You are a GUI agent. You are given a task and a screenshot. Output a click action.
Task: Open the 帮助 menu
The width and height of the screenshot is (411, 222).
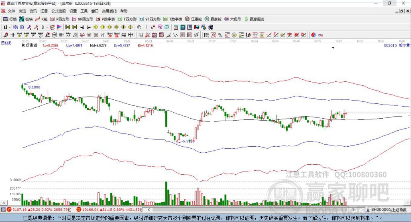pos(124,11)
